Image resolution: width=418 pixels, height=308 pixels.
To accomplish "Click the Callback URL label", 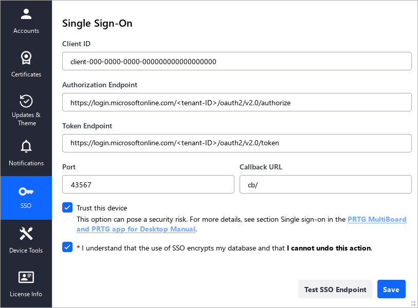I will [x=261, y=167].
